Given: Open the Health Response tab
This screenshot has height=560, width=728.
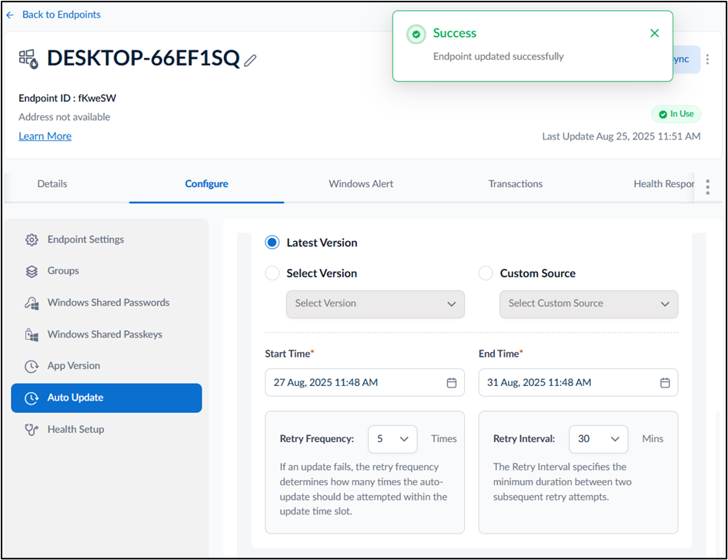Looking at the screenshot, I should tap(664, 184).
